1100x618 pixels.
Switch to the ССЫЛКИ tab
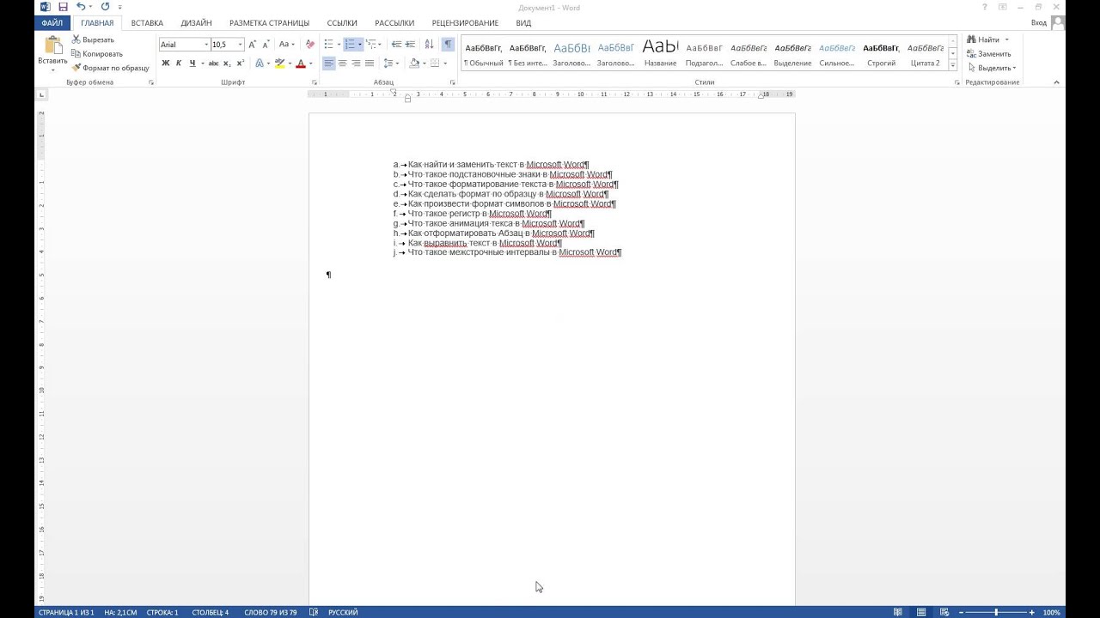(342, 23)
